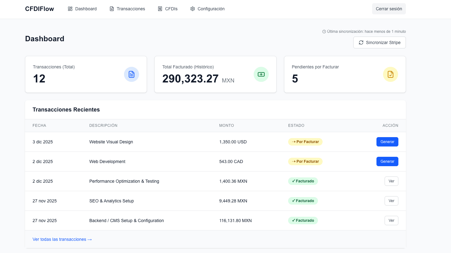Screen dimensions: 451x253
Task: Select the 116,131.80 MXN transaction row
Action: pyautogui.click(x=235, y=221)
